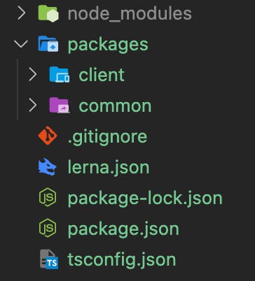Click the packages folder icon
The height and width of the screenshot is (281, 255).
coord(48,44)
